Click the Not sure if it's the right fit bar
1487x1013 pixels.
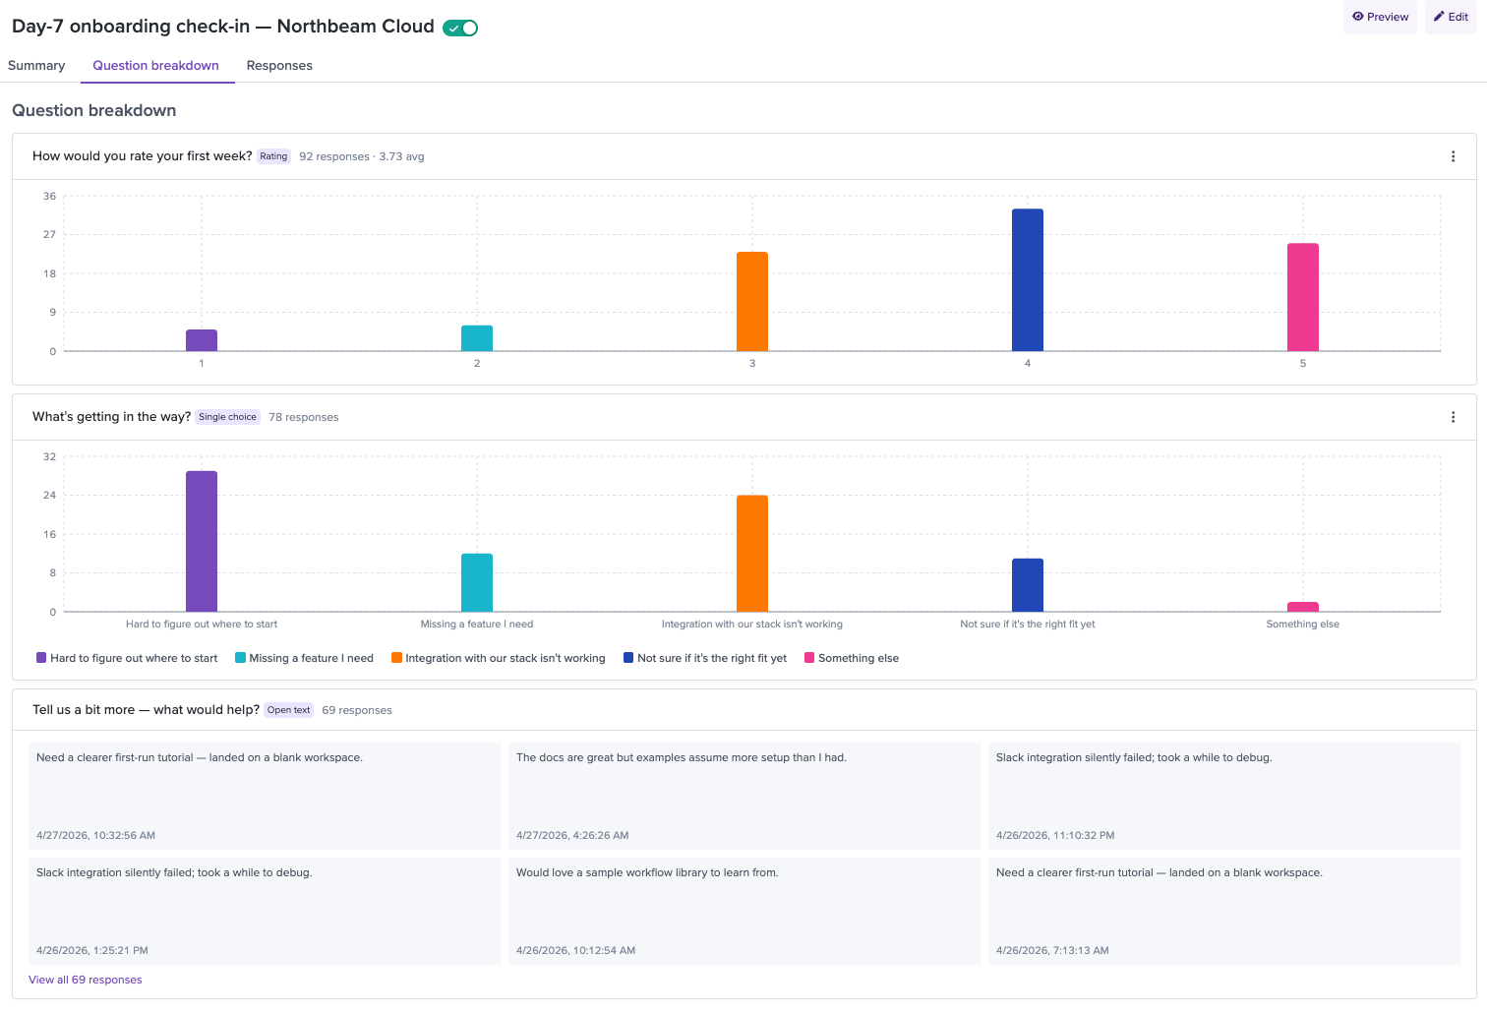click(x=1028, y=585)
